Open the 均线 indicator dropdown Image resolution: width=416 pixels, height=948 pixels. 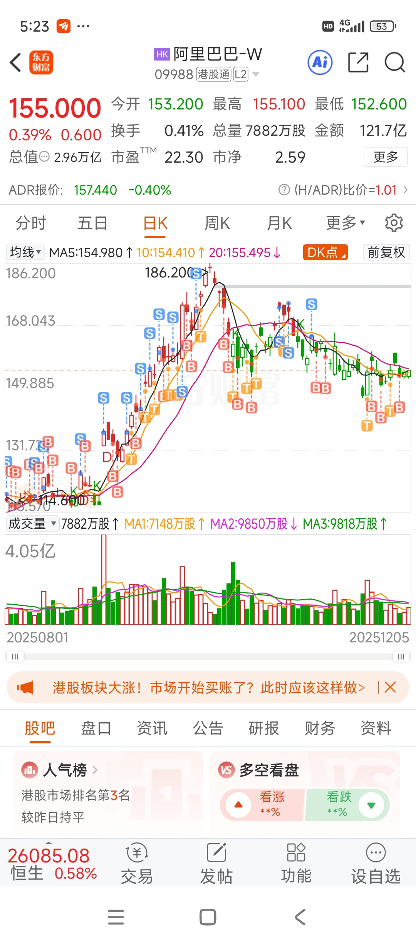(x=25, y=252)
